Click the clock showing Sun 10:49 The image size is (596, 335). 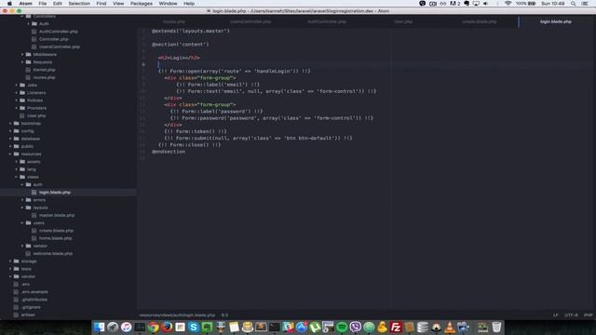click(x=552, y=4)
